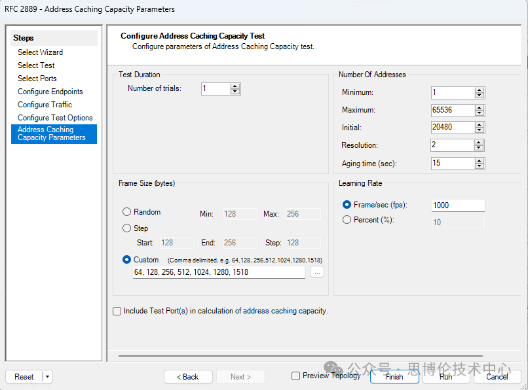This screenshot has width=528, height=390.
Task: Go to Configure Endpoints step
Action: (50, 92)
